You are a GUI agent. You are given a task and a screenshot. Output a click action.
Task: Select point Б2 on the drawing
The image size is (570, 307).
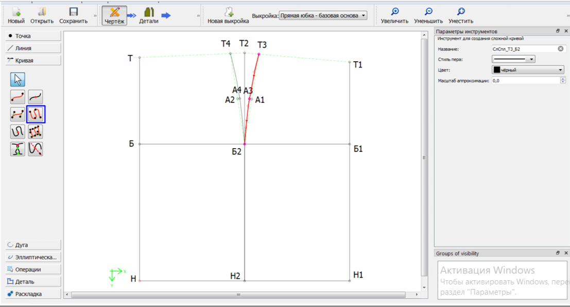click(245, 144)
